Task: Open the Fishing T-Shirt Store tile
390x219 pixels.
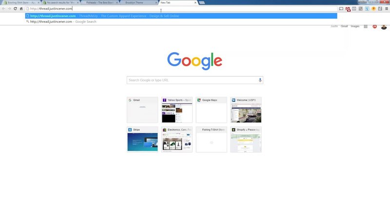Action: click(x=212, y=139)
